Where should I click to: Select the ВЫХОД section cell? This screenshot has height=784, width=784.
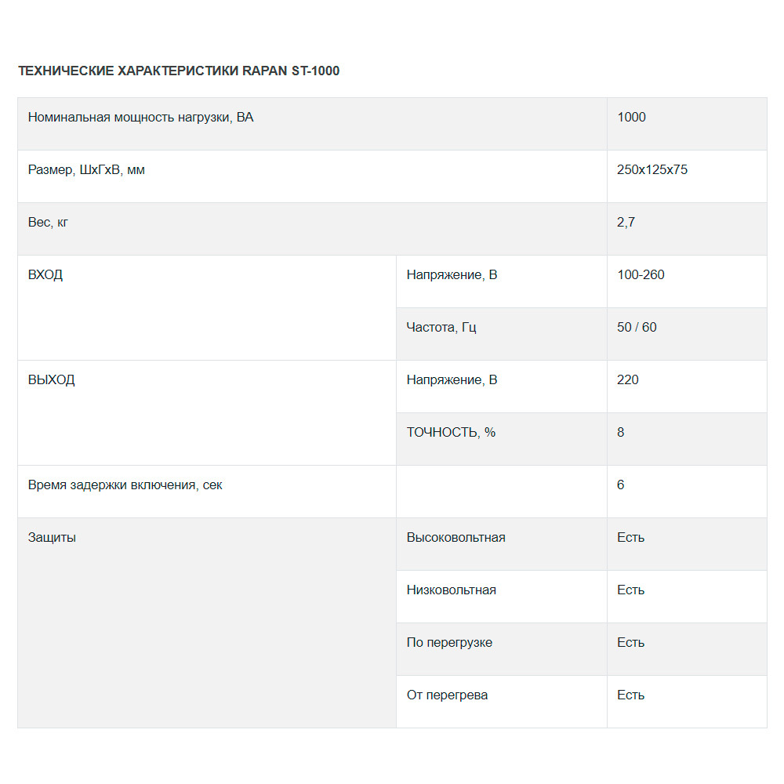click(207, 413)
